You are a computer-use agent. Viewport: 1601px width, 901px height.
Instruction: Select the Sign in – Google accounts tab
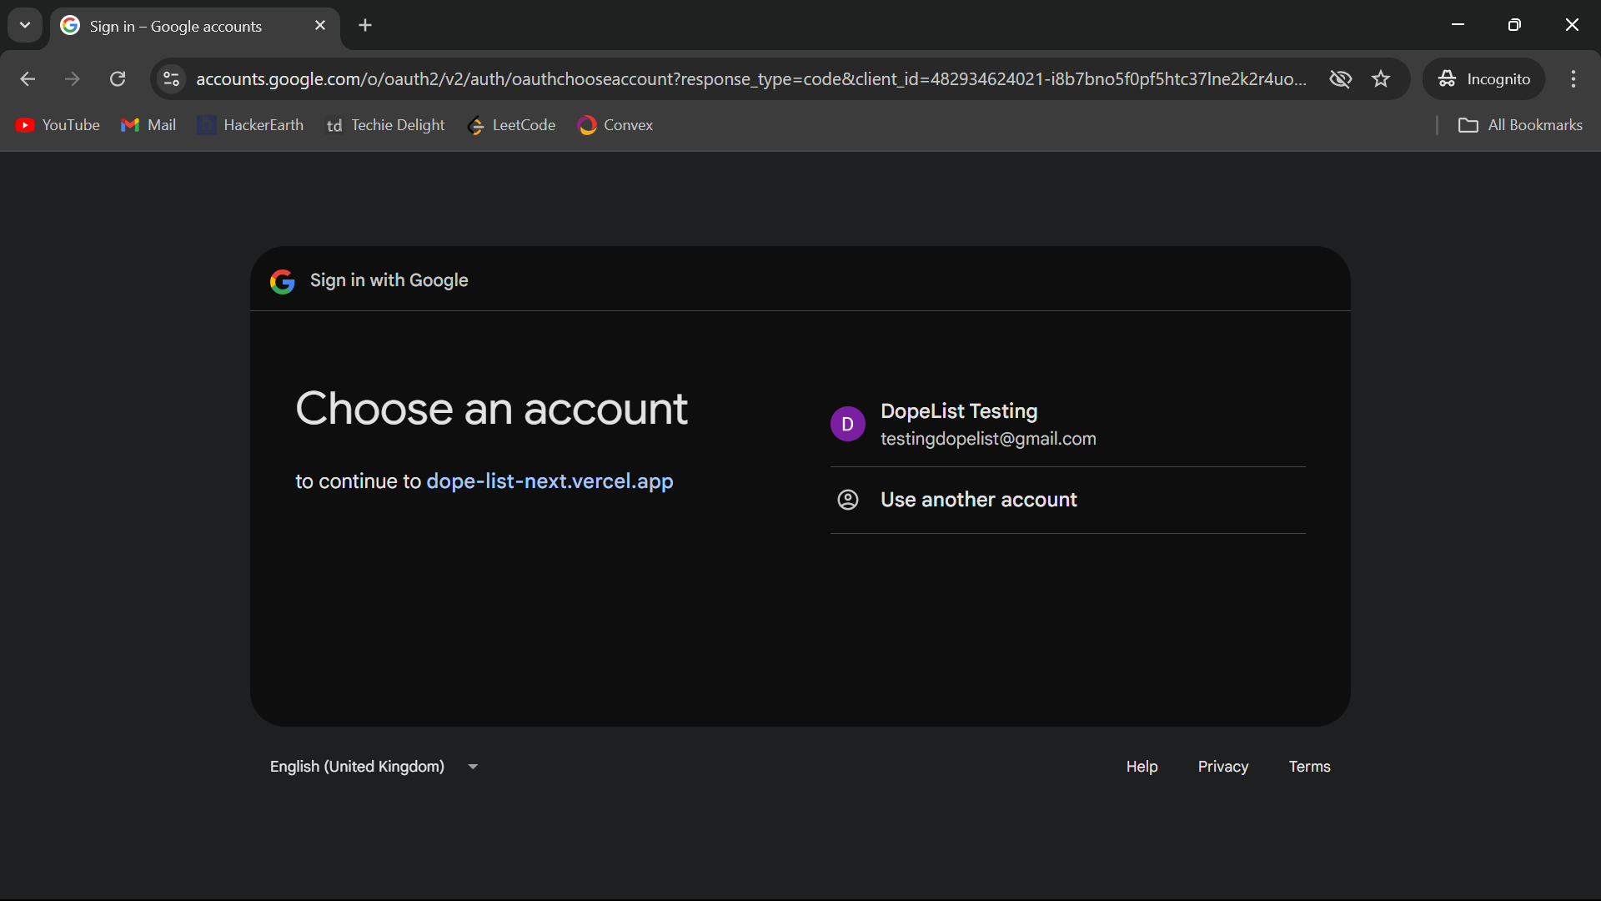tap(176, 27)
